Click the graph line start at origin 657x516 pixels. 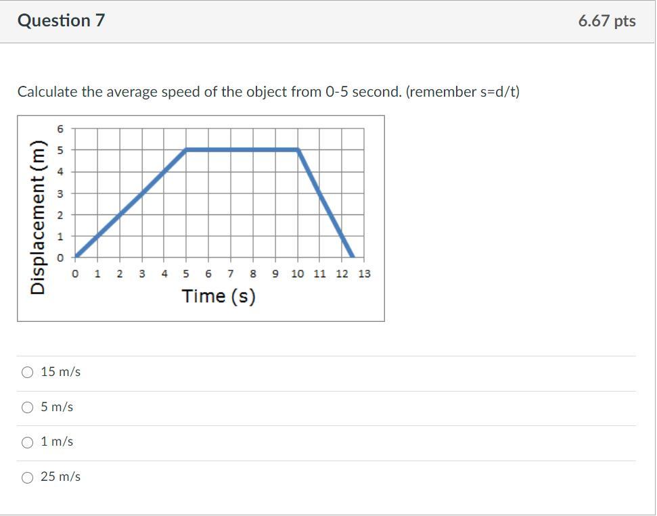[76, 256]
